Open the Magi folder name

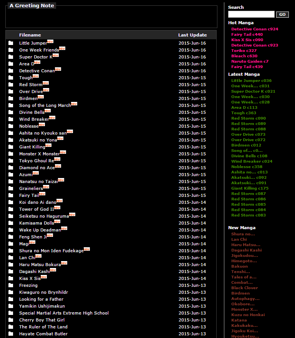pos(24,244)
